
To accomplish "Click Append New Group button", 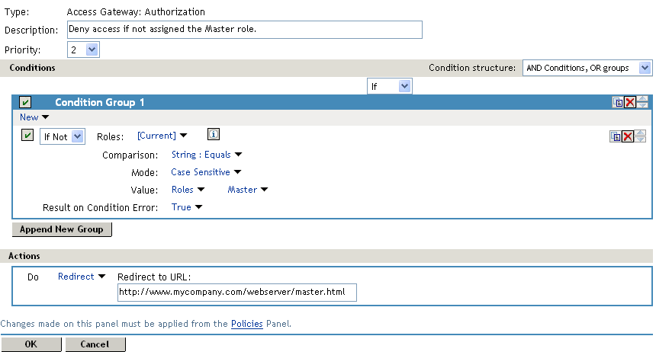I will pos(62,229).
